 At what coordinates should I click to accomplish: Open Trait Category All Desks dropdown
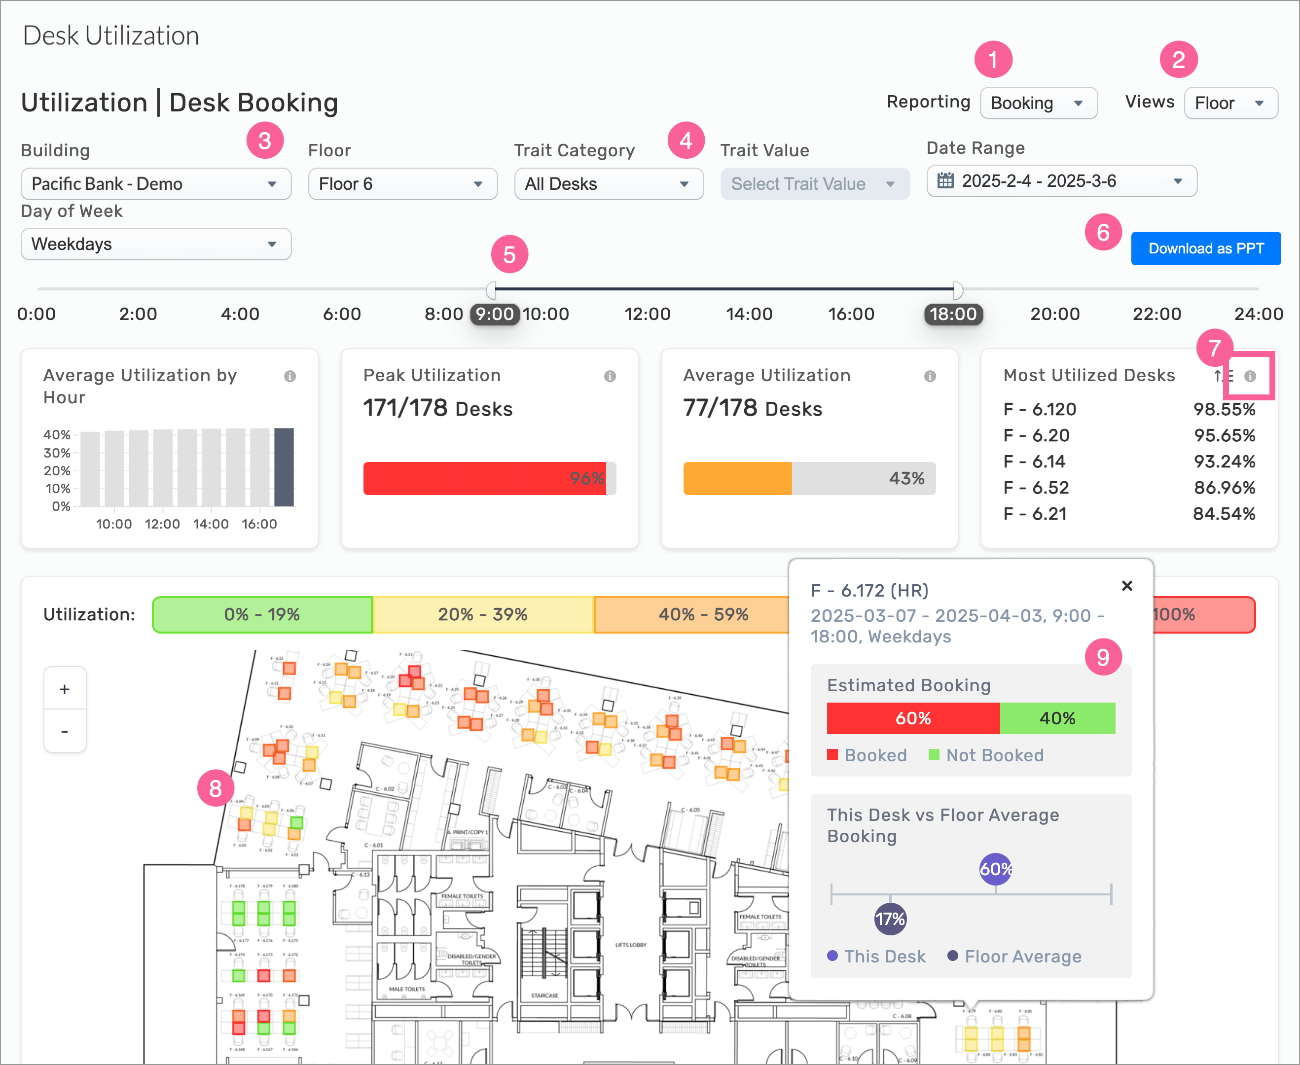point(608,184)
